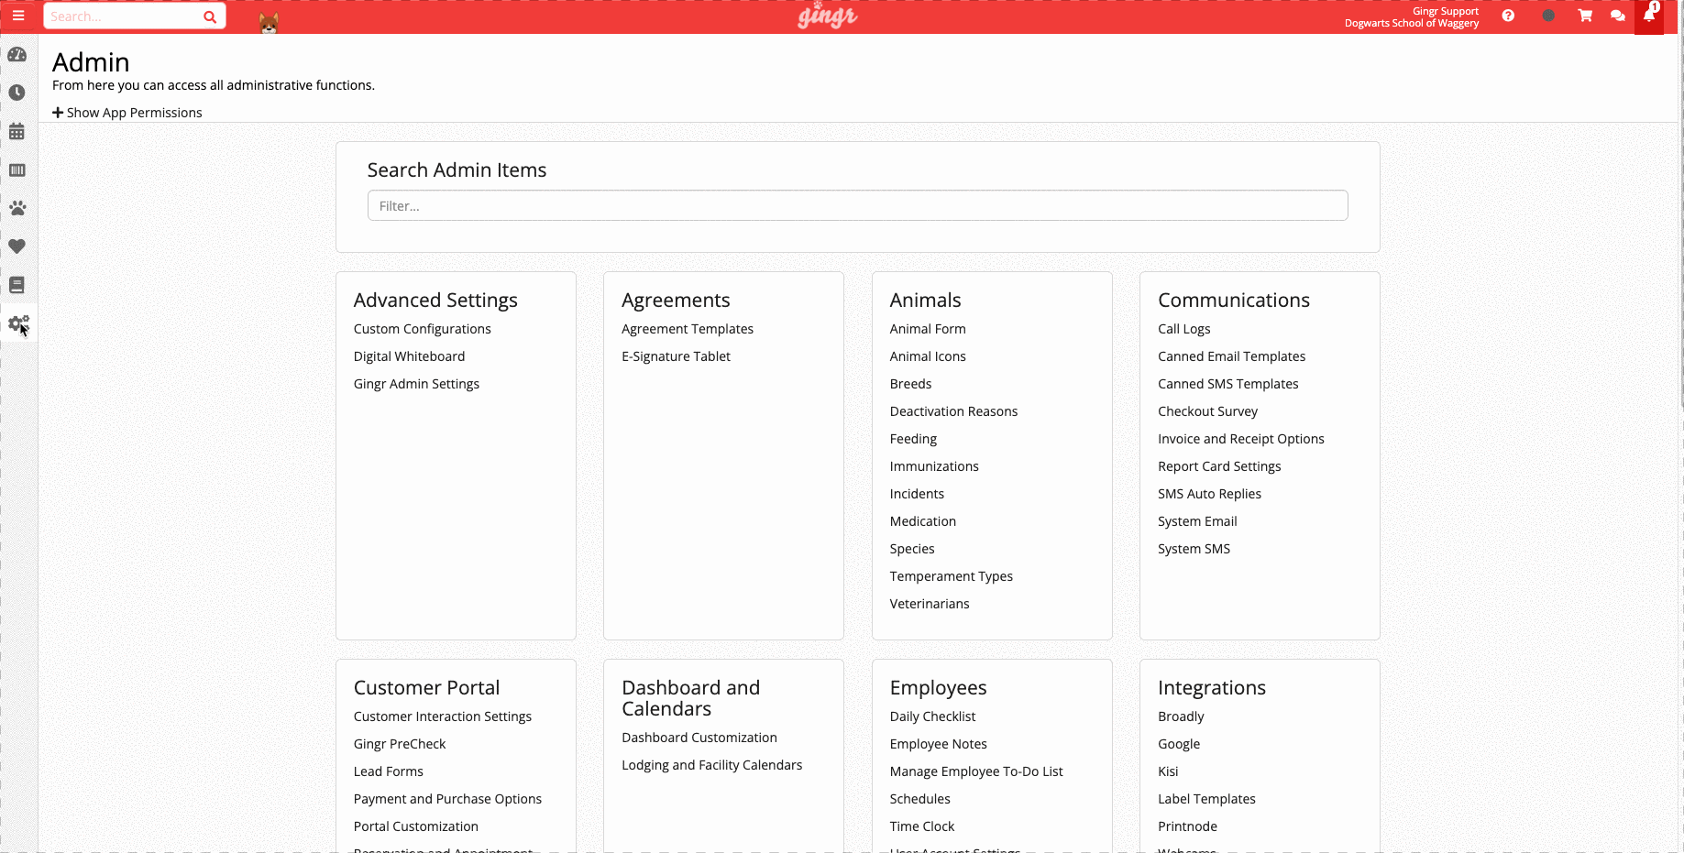Click the top Search input field

[x=123, y=16]
